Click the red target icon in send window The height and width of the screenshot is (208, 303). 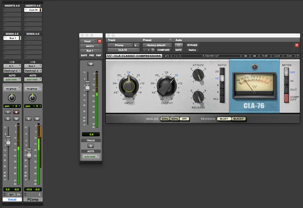pos(100,41)
